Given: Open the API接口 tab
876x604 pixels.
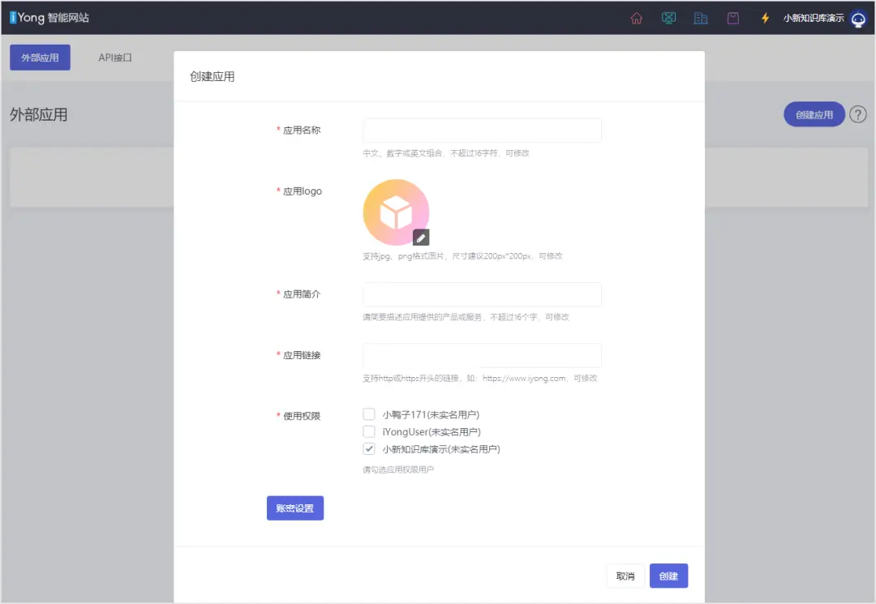Looking at the screenshot, I should coord(115,58).
